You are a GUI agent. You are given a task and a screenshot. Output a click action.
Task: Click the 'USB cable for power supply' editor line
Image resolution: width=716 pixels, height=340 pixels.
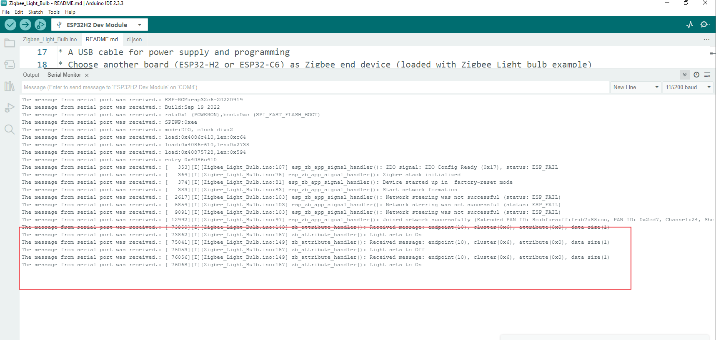[174, 52]
